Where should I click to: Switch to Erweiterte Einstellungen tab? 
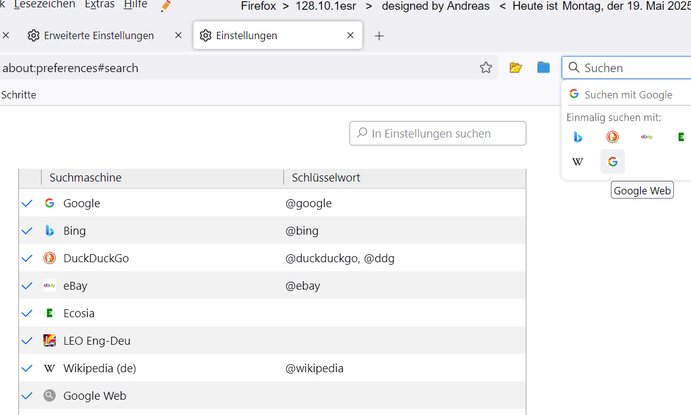pos(99,35)
